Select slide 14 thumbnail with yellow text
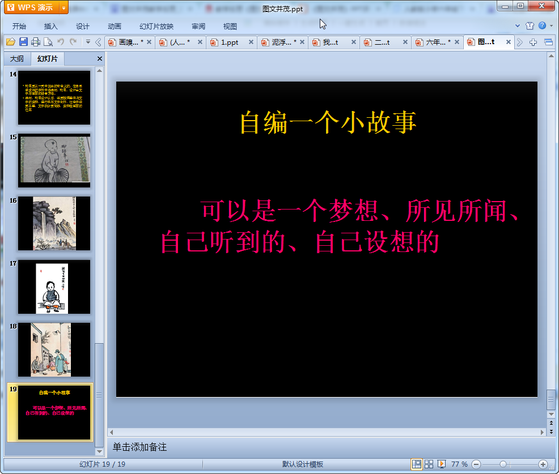Image resolution: width=559 pixels, height=474 pixels. click(54, 97)
